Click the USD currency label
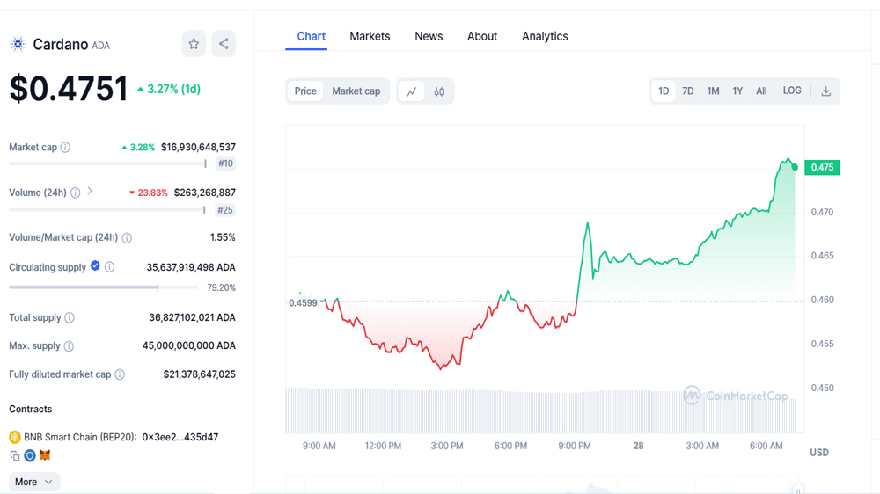 tap(818, 452)
